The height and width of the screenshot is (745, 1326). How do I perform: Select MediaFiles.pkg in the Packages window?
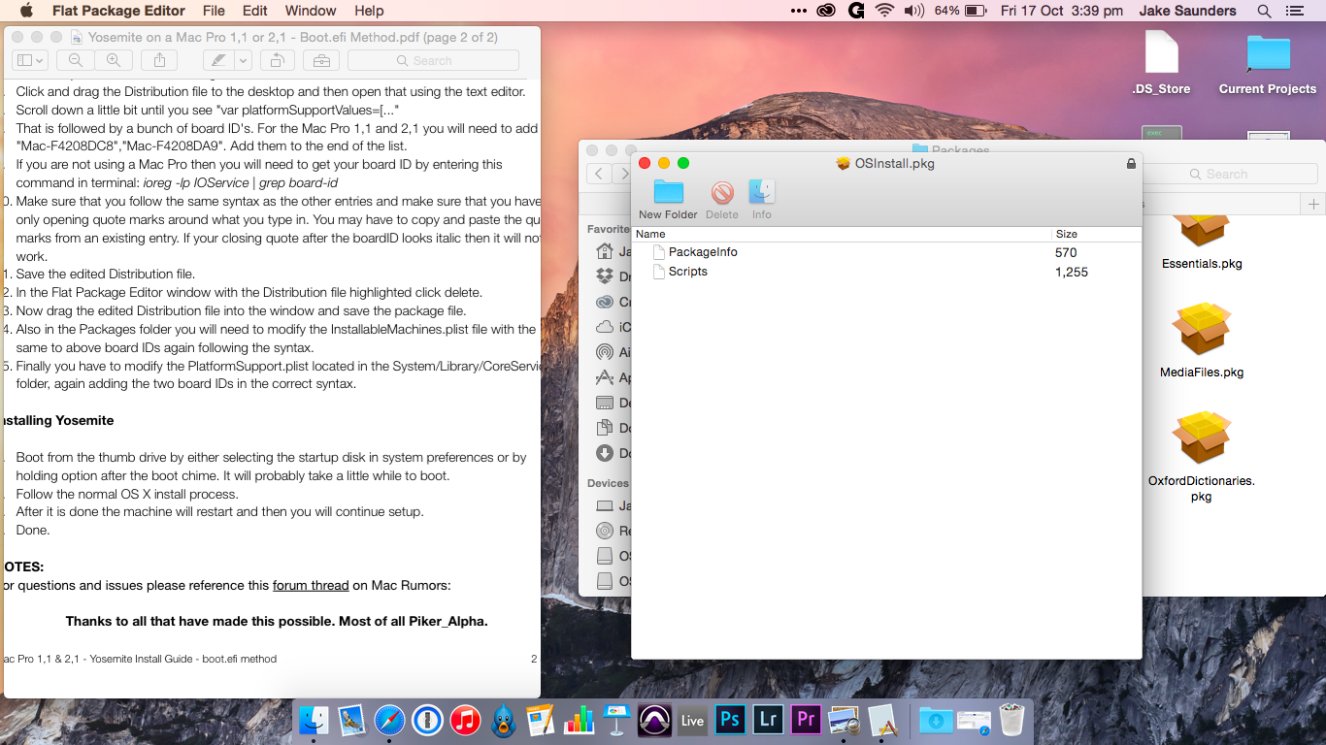(x=1202, y=340)
